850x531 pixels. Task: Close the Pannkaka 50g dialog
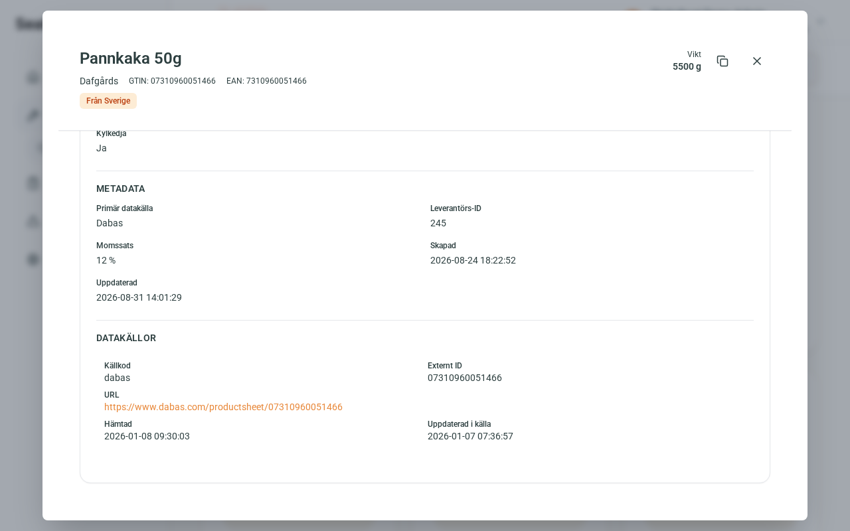757,61
